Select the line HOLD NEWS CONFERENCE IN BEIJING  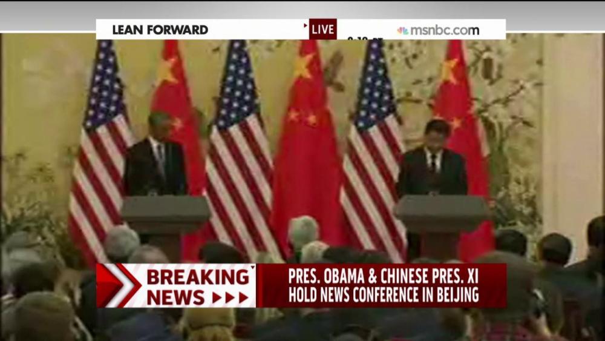point(384,294)
